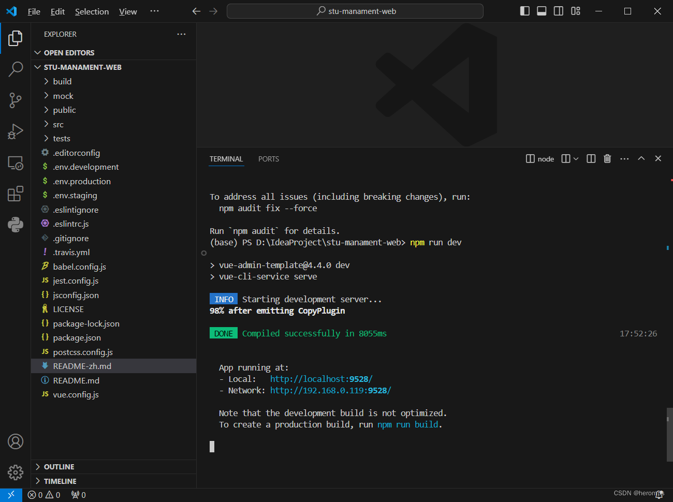Screen dimensions: 673x502
Task: Go forward in navigation history
Action: (x=213, y=11)
